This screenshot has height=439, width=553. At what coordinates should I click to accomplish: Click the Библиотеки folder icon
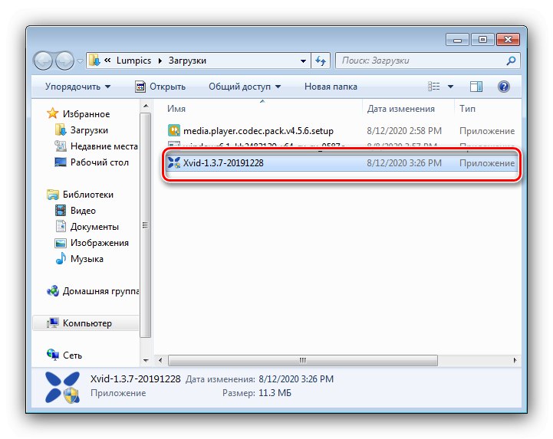click(53, 195)
